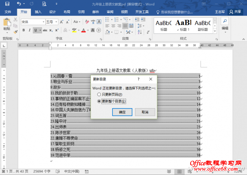
Task: Switch to the Review tab
Action: (x=110, y=12)
